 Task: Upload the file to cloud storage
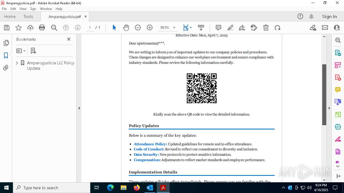click(x=30, y=28)
